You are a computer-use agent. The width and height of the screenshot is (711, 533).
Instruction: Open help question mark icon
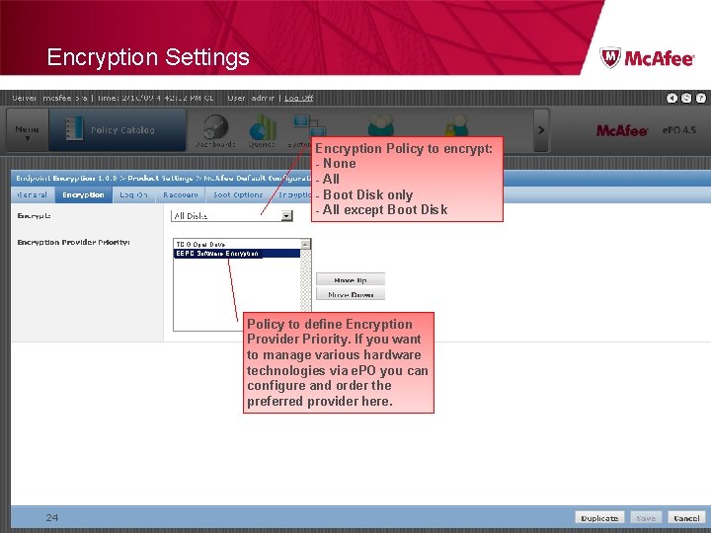(700, 98)
